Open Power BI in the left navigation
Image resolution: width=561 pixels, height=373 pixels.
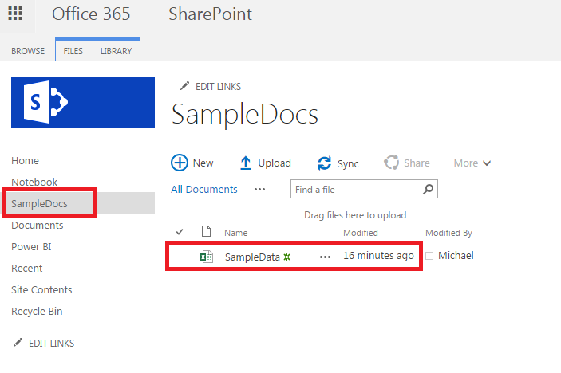[x=31, y=246]
